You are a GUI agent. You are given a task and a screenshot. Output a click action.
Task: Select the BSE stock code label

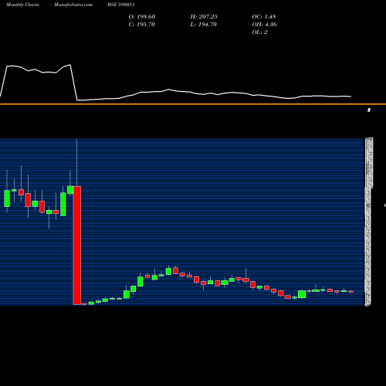coord(121,5)
